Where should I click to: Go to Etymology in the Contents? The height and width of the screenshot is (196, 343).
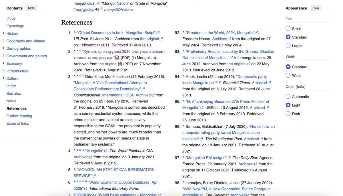pyautogui.click(x=15, y=26)
